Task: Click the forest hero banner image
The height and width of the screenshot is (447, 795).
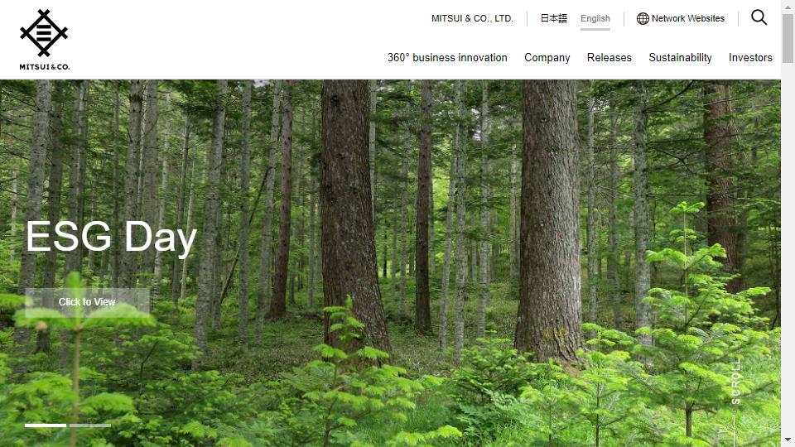Action: [390, 263]
